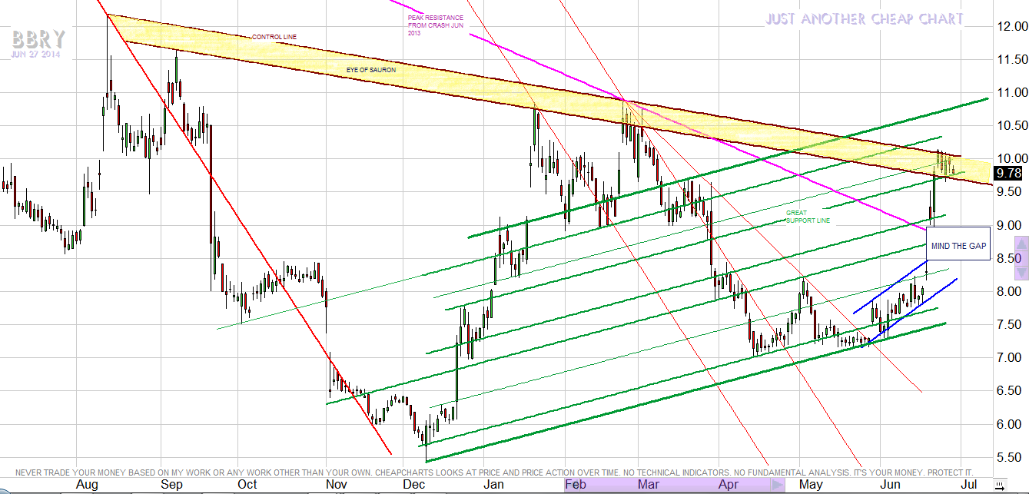Select the CONTROL LINE text label
Viewport: 1029px width, 494px height.
[274, 37]
